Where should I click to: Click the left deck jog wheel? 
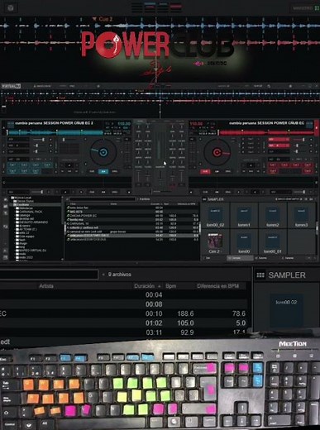[x=103, y=152]
